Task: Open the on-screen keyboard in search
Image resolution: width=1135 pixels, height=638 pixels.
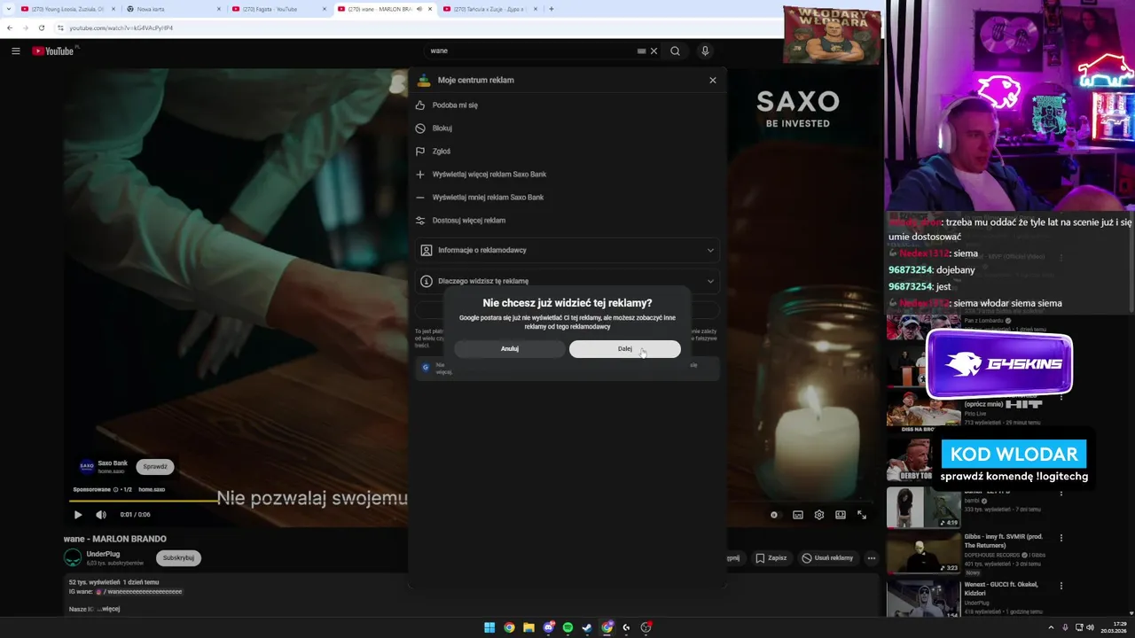Action: pyautogui.click(x=641, y=51)
